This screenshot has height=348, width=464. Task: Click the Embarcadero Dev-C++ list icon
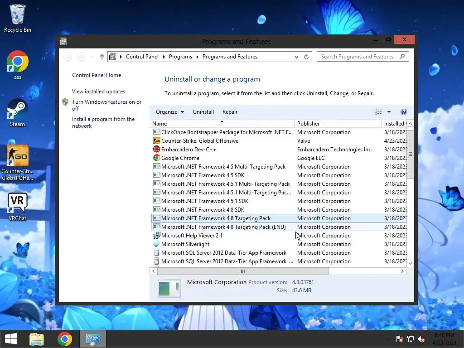coord(156,149)
